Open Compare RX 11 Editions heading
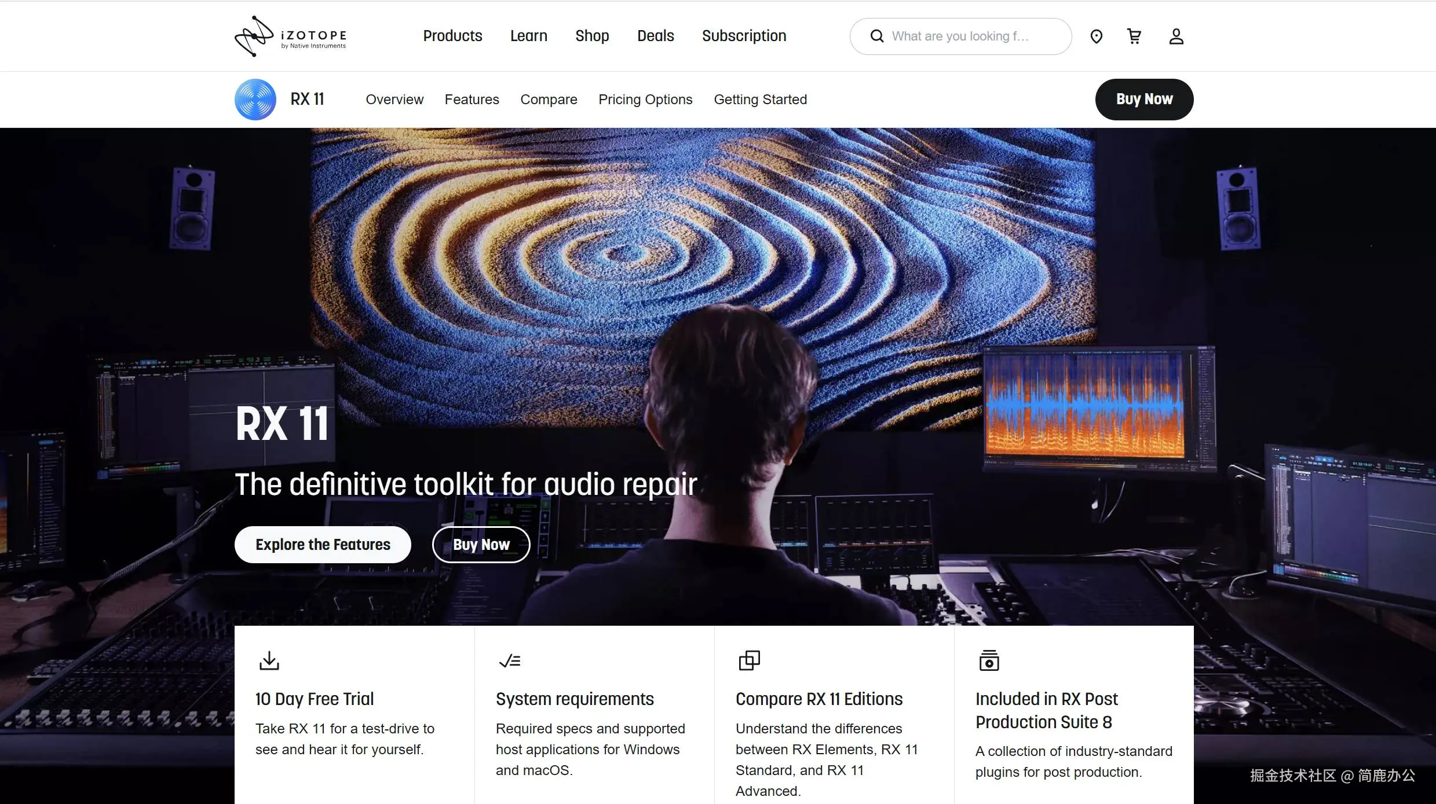Image resolution: width=1436 pixels, height=804 pixels. click(x=819, y=699)
